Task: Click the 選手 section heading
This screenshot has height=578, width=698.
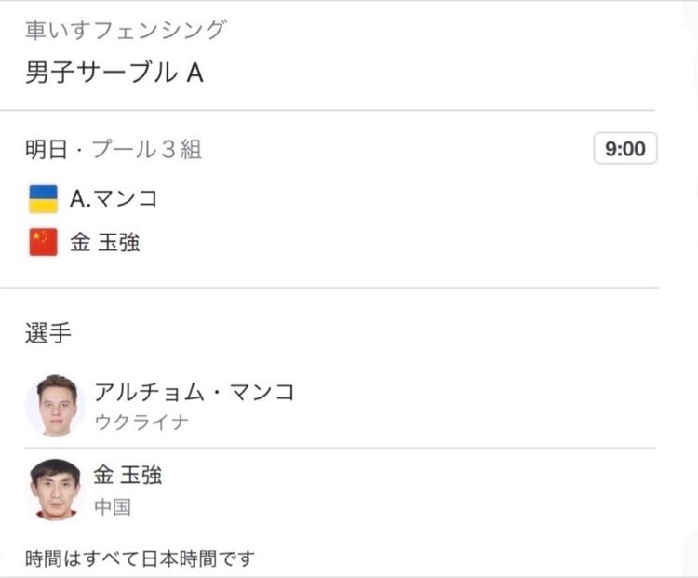Action: [x=47, y=333]
